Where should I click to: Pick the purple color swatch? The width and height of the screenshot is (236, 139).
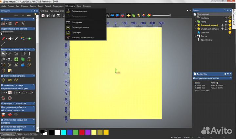tap(88, 132)
